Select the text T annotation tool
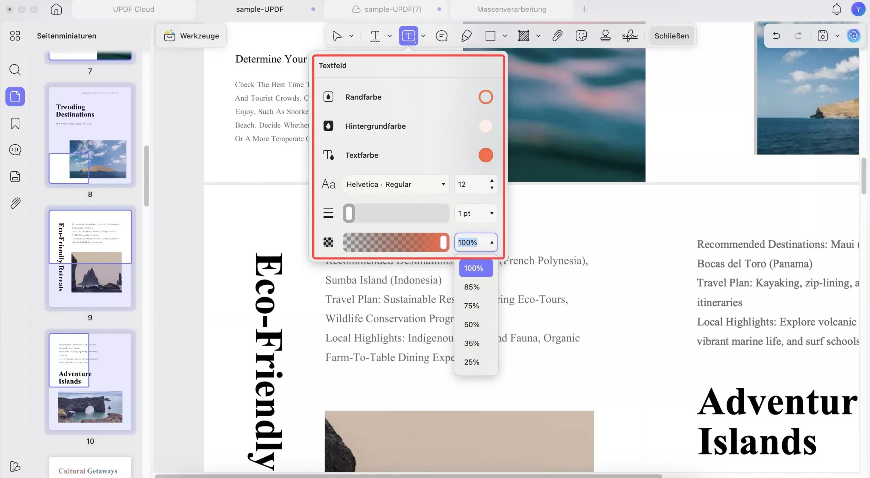This screenshot has height=478, width=870. (x=375, y=36)
